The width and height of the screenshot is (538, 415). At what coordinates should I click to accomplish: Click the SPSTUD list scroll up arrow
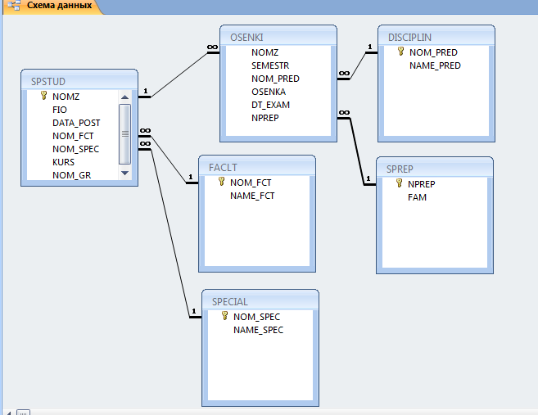point(125,97)
